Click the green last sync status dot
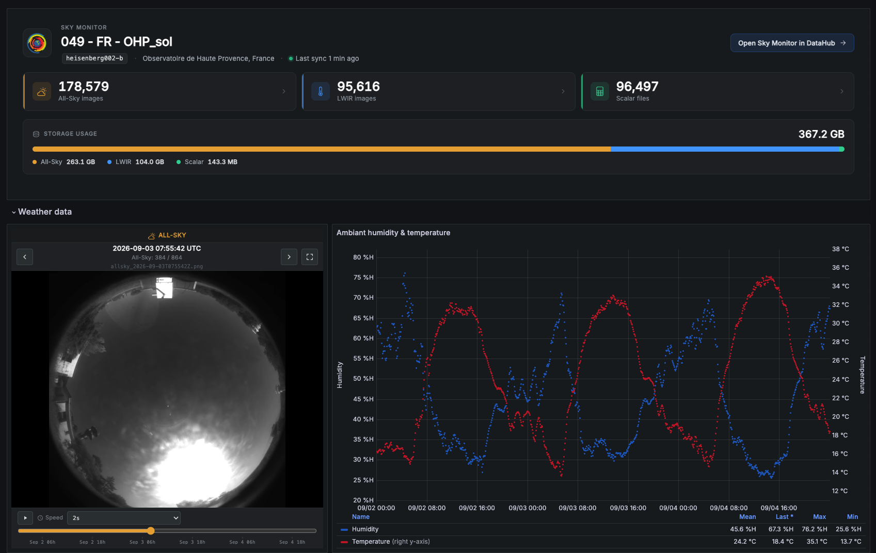Viewport: 876px width, 553px height. point(291,58)
